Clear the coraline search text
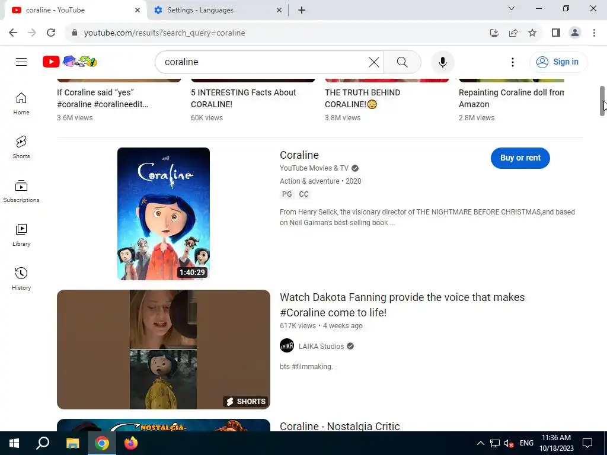 (373, 62)
